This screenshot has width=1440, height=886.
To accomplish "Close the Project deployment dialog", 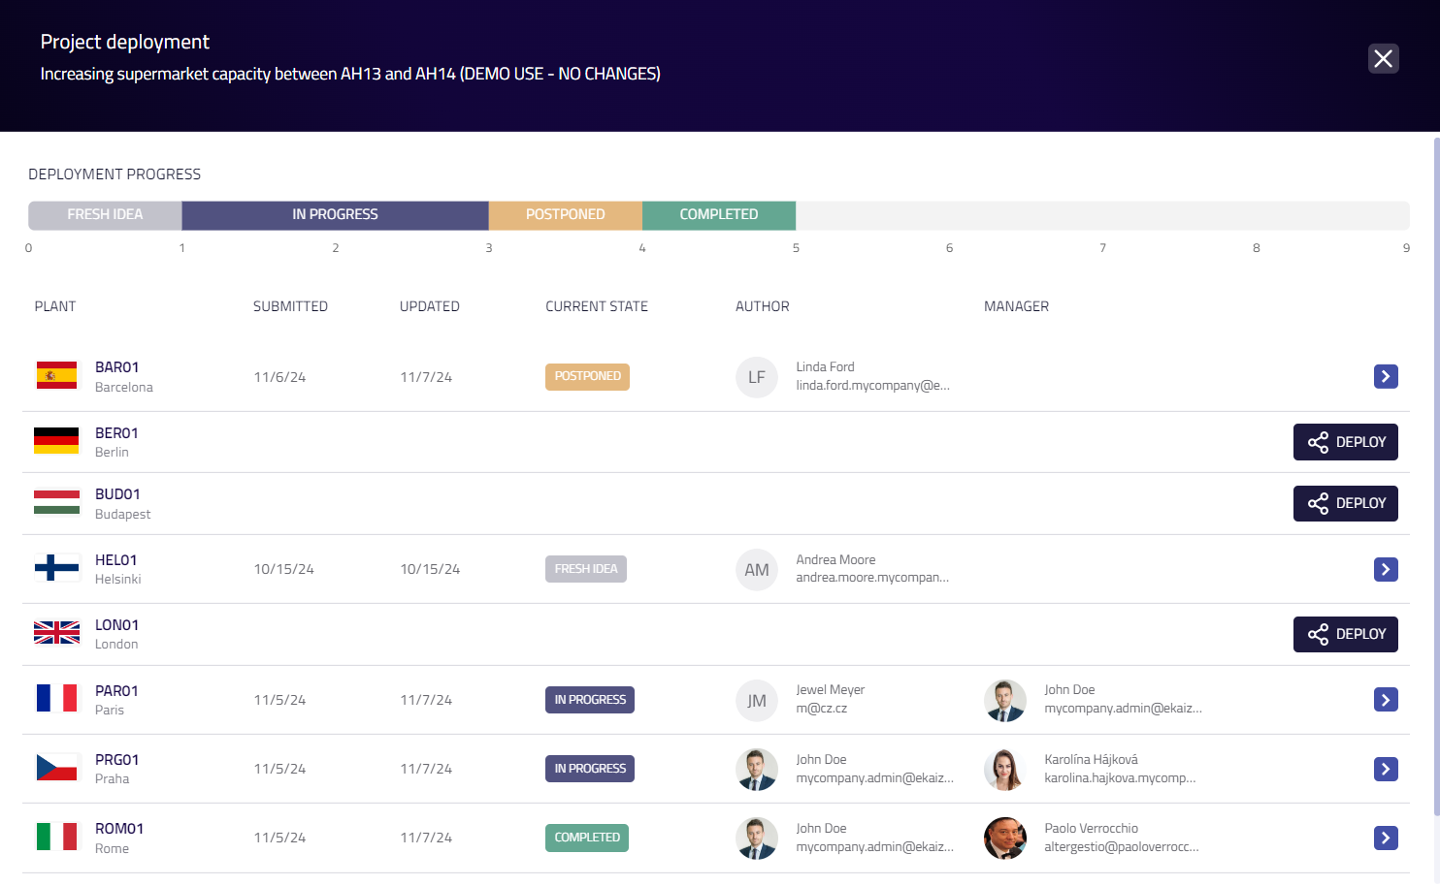I will point(1383,59).
